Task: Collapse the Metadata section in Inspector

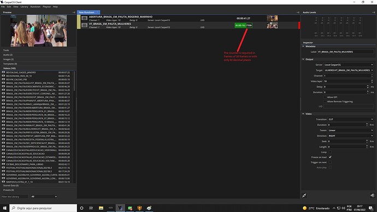Action: point(303,46)
